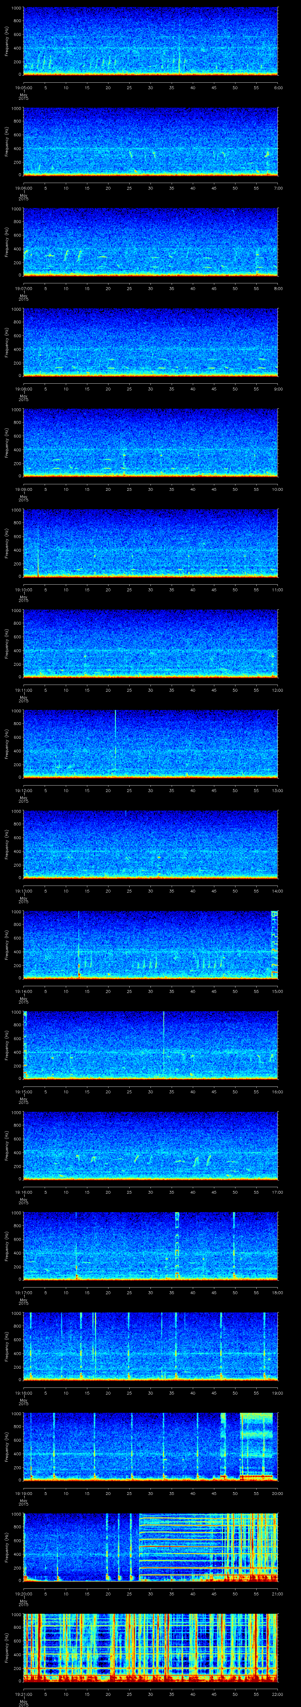Image resolution: width=301 pixels, height=1707 pixels.
Task: Select the "18:00" end time label
Action: click(277, 1292)
